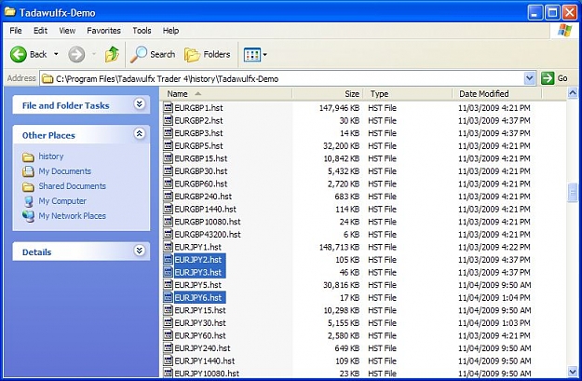Open the Tools menu
The width and height of the screenshot is (582, 381).
tap(142, 31)
